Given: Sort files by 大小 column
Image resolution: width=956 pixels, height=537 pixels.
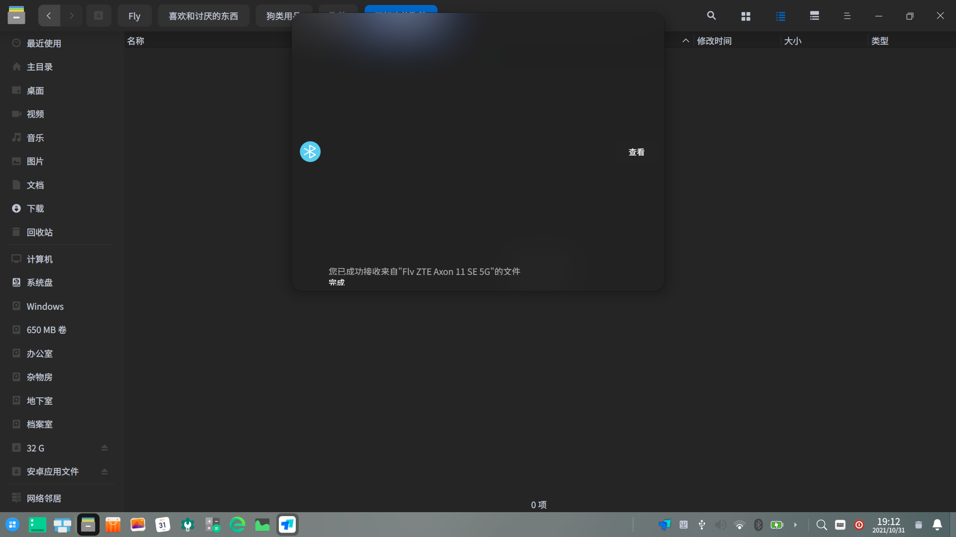Looking at the screenshot, I should [792, 41].
